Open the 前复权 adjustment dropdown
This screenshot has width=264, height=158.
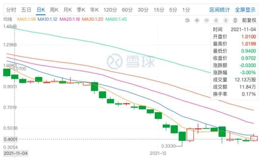point(249,20)
